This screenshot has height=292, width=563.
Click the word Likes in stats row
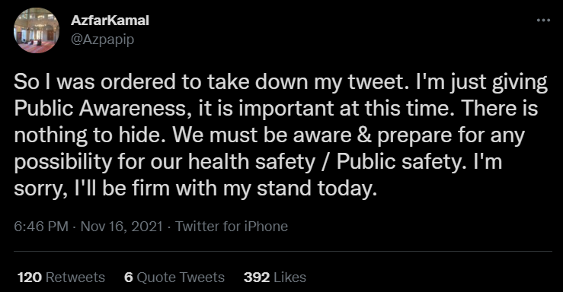coord(289,278)
